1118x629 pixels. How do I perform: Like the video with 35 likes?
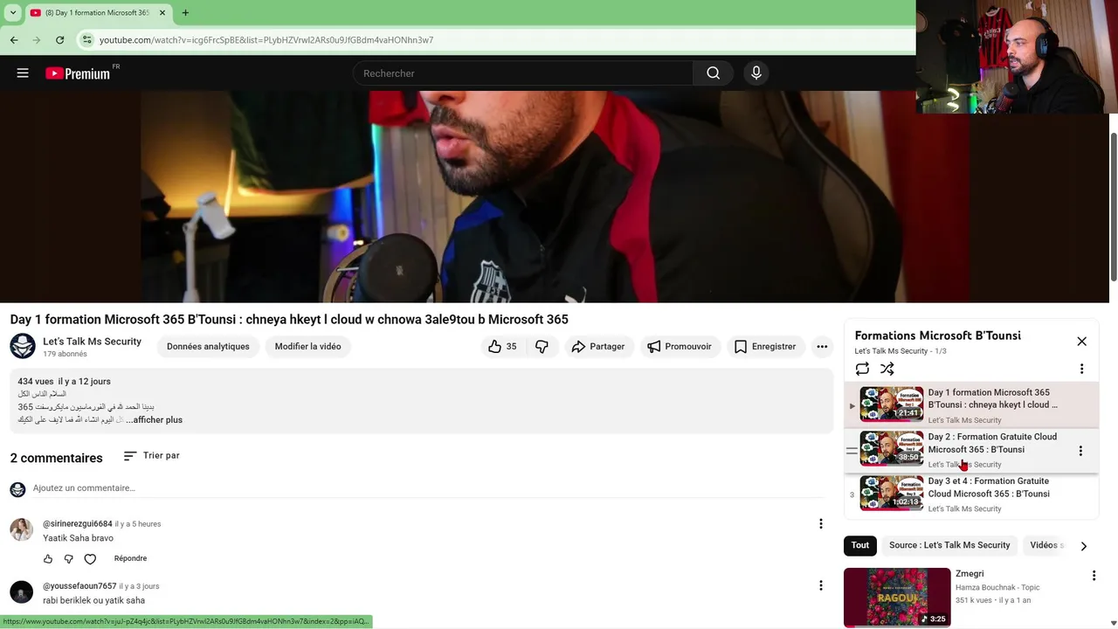point(502,347)
